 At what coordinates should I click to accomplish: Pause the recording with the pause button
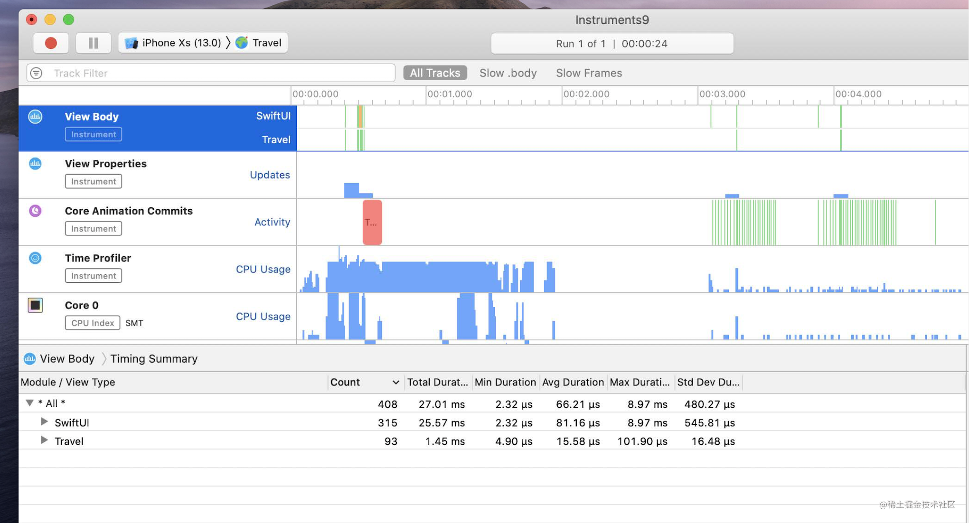click(93, 43)
